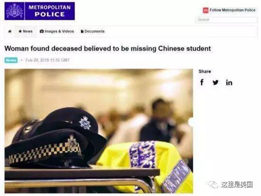This screenshot has width=261, height=196.
Task: Focus the Search input field
Action: pyautogui.click(x=226, y=20)
